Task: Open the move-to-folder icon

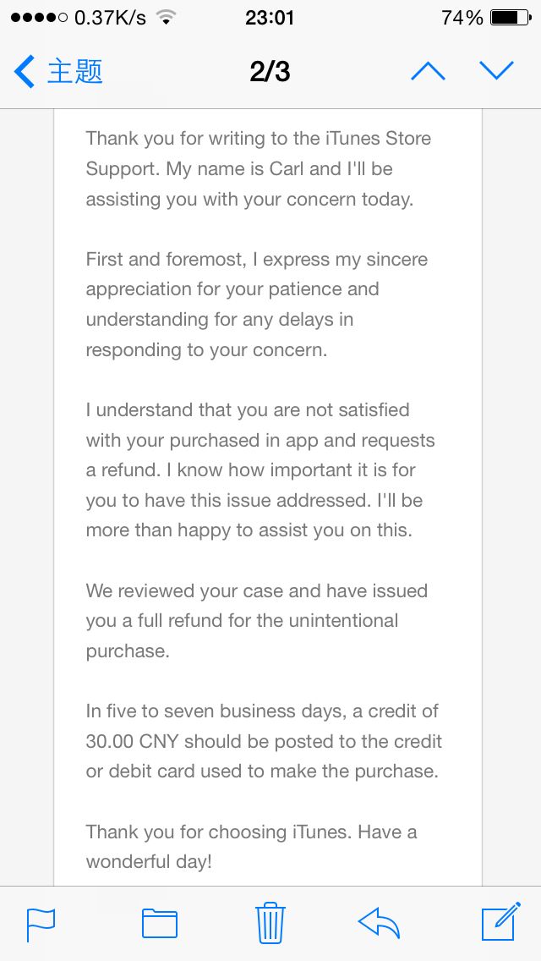Action: tap(160, 924)
